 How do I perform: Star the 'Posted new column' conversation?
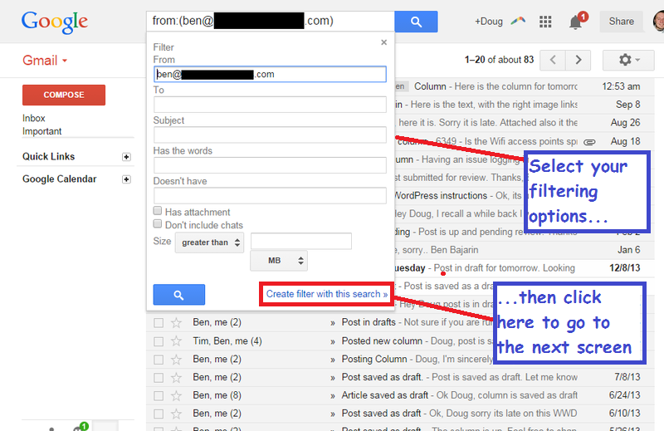point(176,341)
